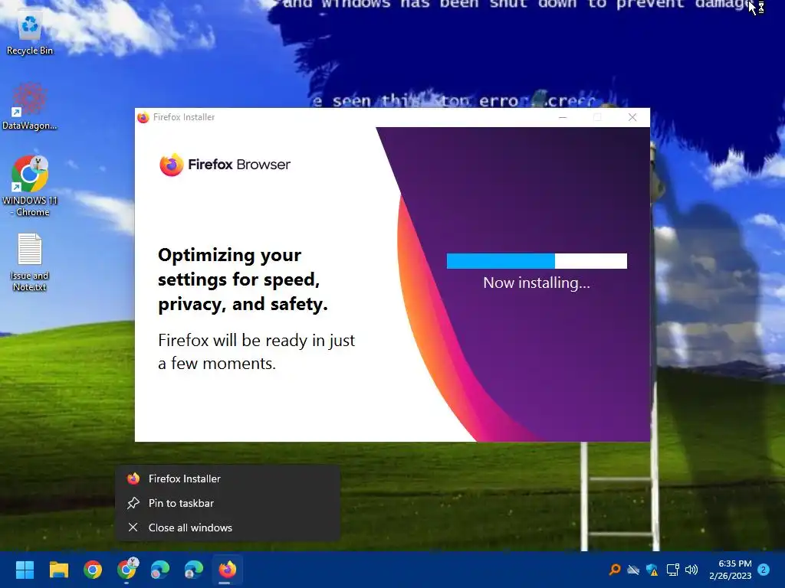
Task: Click the Firefox will be ready text
Action: (x=256, y=351)
